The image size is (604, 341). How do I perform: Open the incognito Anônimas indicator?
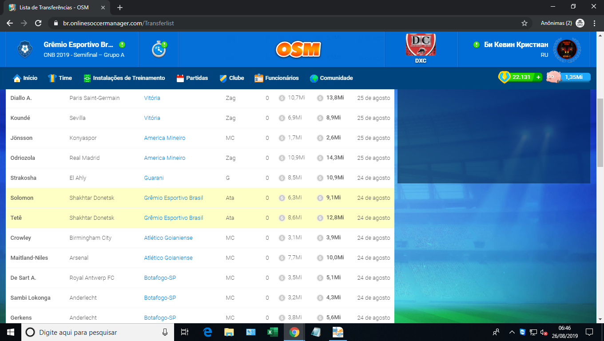[562, 23]
